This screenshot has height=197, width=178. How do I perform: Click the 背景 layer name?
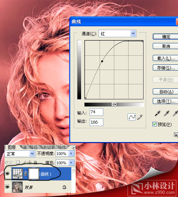(x=29, y=187)
